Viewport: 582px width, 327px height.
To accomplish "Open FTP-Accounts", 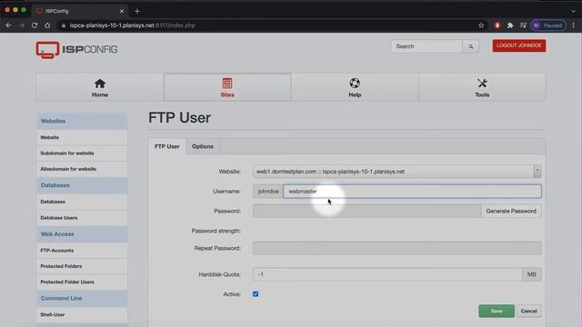I will [x=82, y=251].
